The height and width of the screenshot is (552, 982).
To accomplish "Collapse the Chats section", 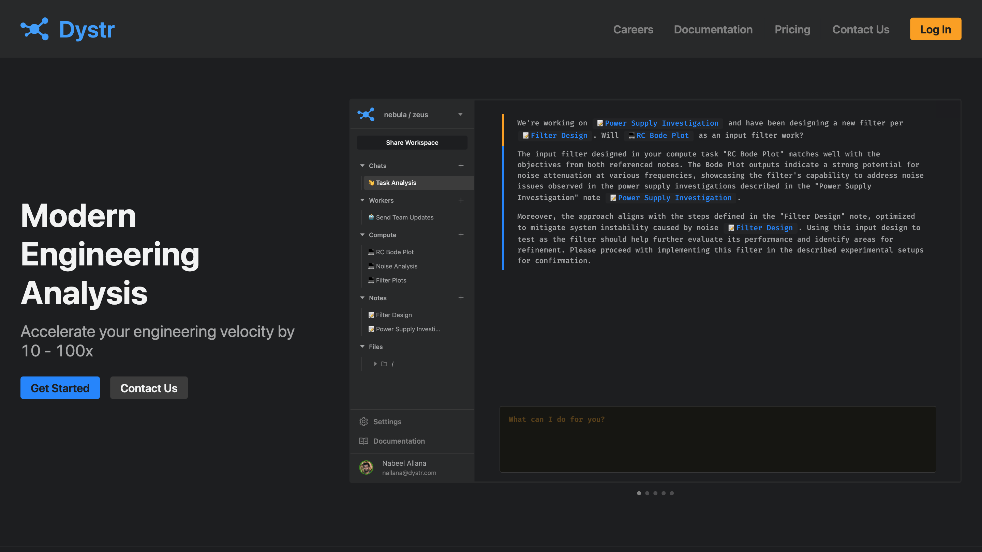I will point(362,166).
